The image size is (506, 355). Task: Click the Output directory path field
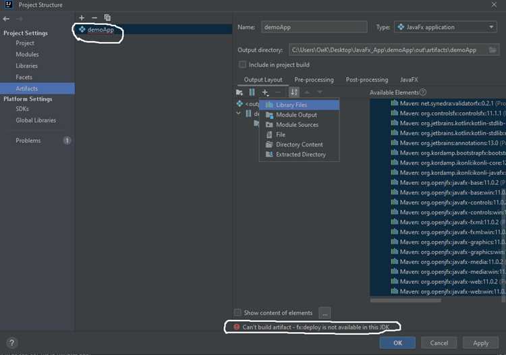click(x=389, y=50)
